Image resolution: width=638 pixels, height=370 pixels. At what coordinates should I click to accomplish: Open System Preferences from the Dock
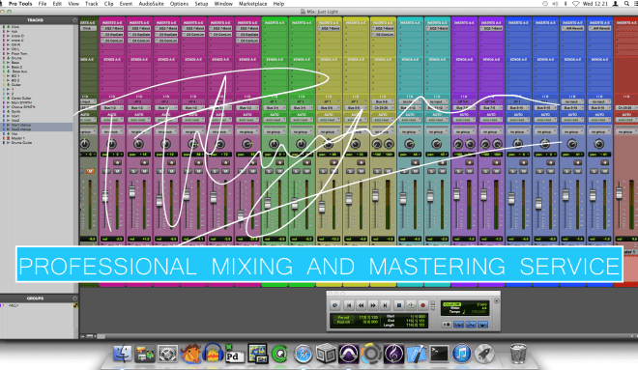167,354
